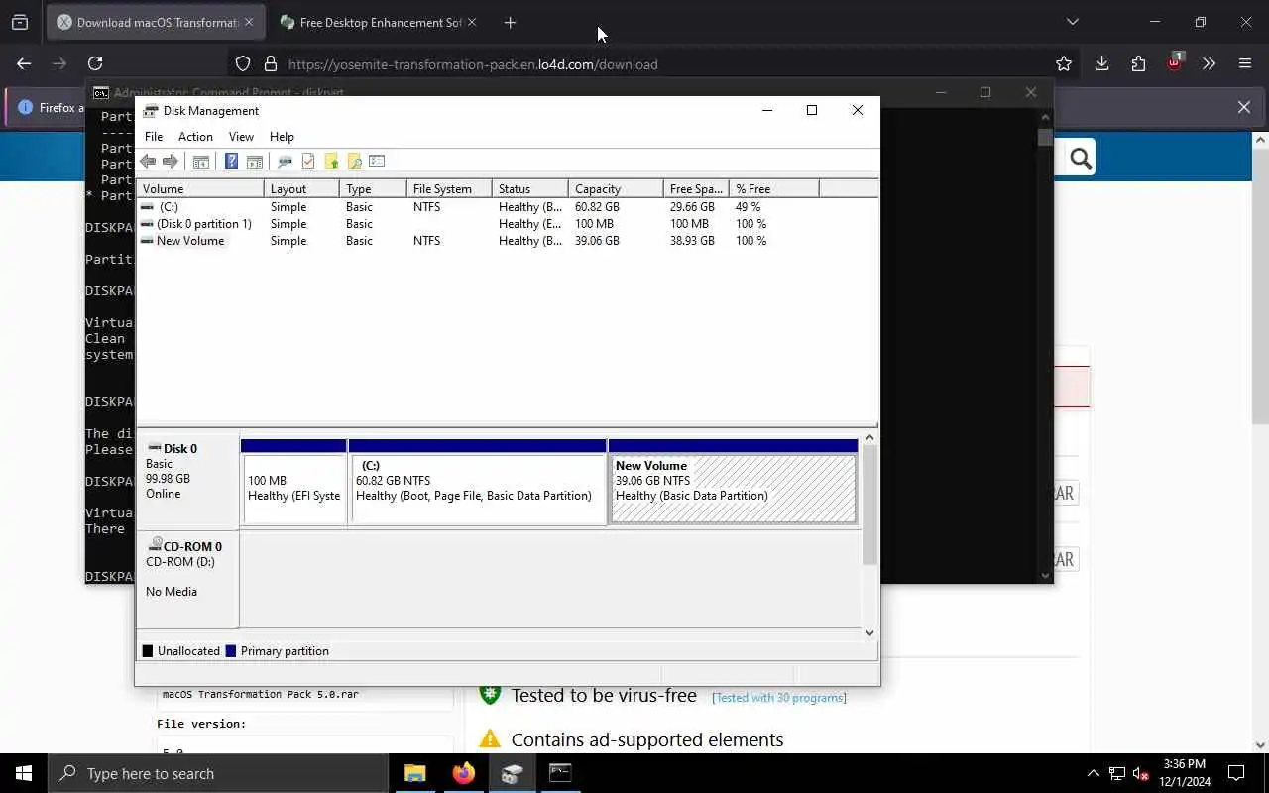Click the folder with green arrow icon
The width and height of the screenshot is (1269, 793).
point(331,162)
